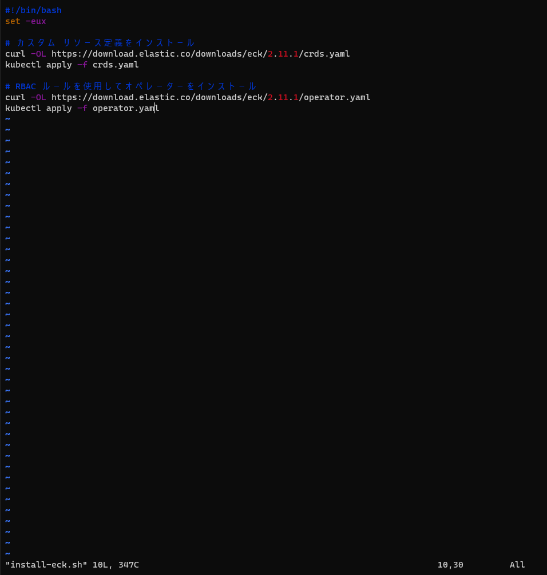Screen dimensions: 547x575
Task: Click the word curl on the operator line
Action: click(x=14, y=97)
